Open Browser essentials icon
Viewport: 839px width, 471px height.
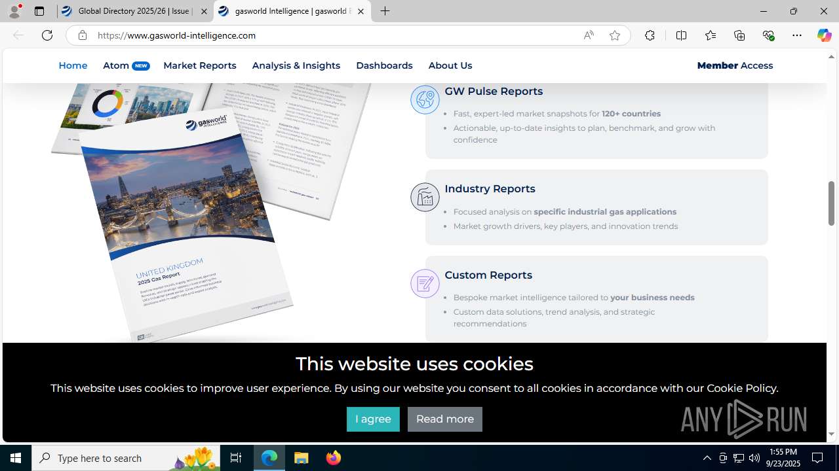pos(768,35)
